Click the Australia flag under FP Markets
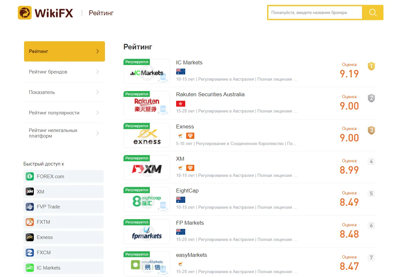 pyautogui.click(x=181, y=232)
